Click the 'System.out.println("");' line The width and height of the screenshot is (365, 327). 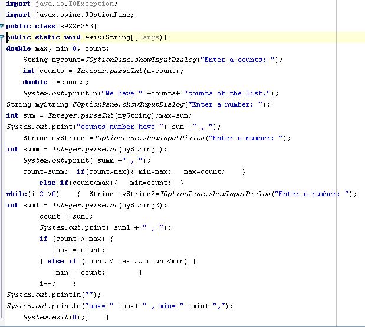coord(54,295)
